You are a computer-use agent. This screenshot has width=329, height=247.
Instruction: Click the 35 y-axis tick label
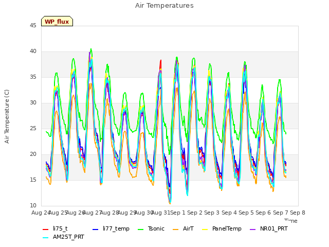tap(33, 77)
